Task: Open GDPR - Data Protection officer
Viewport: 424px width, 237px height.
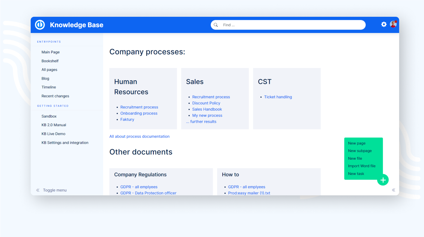Action: [148, 193]
